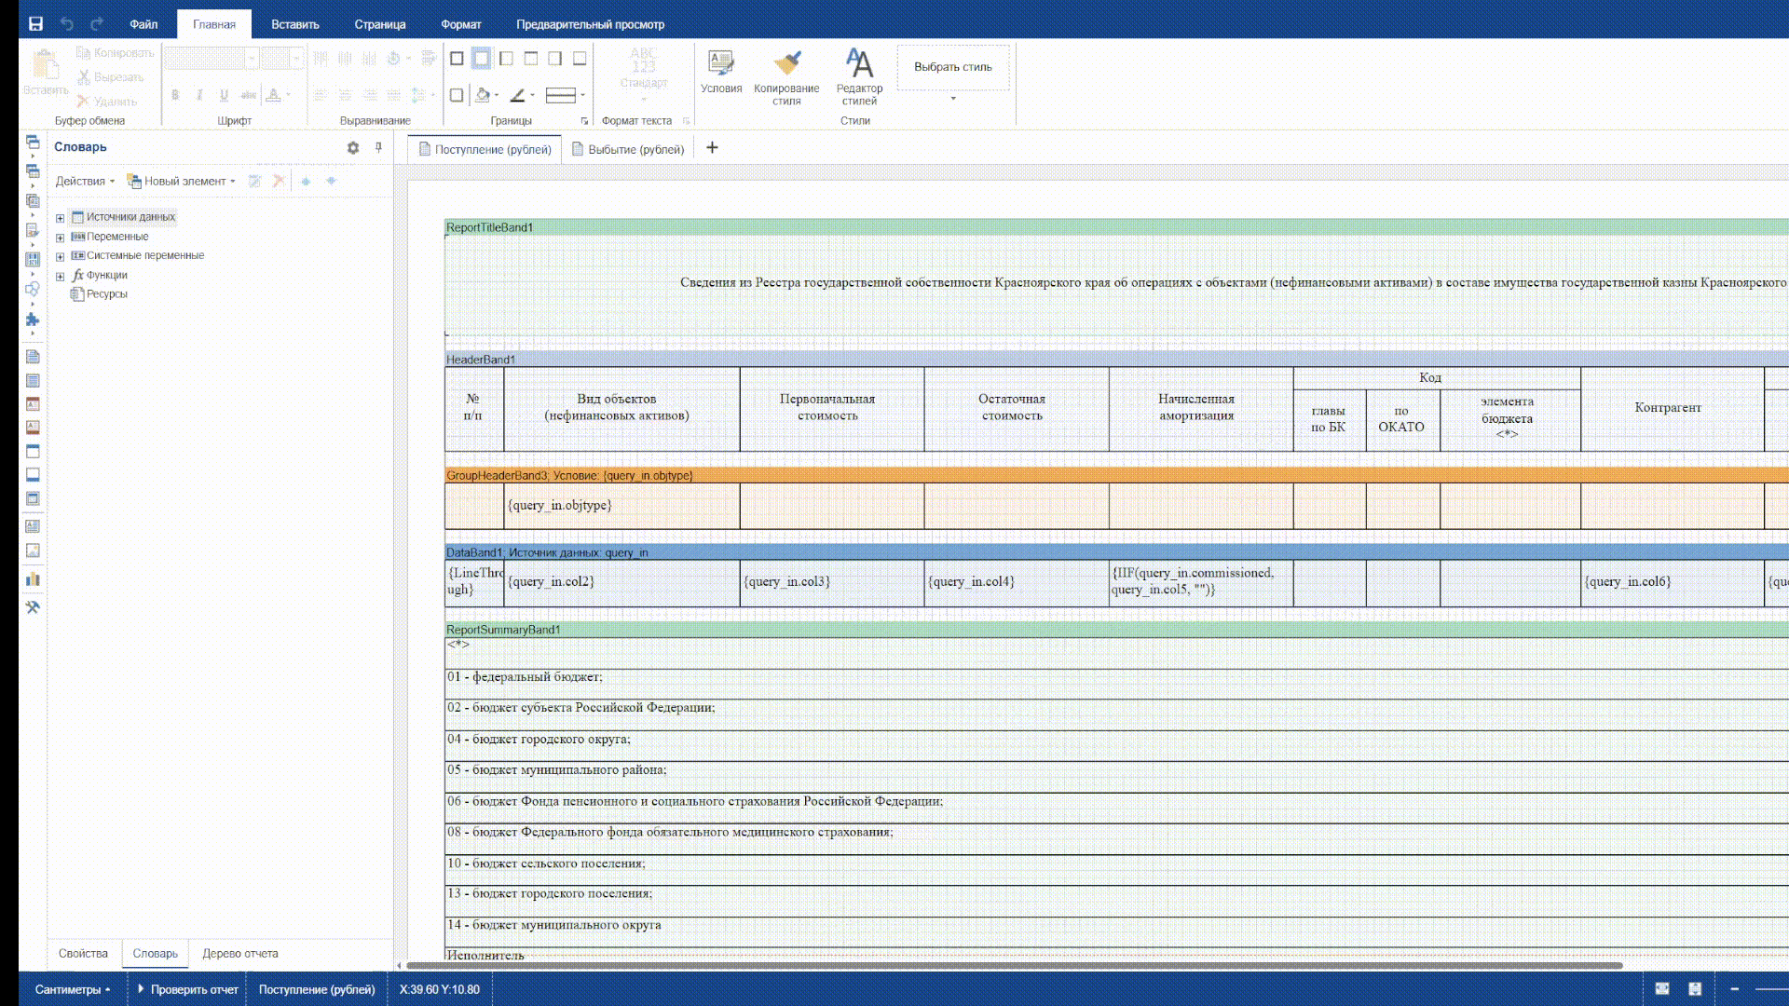Undo the last action
1789x1006 pixels.
coord(66,24)
